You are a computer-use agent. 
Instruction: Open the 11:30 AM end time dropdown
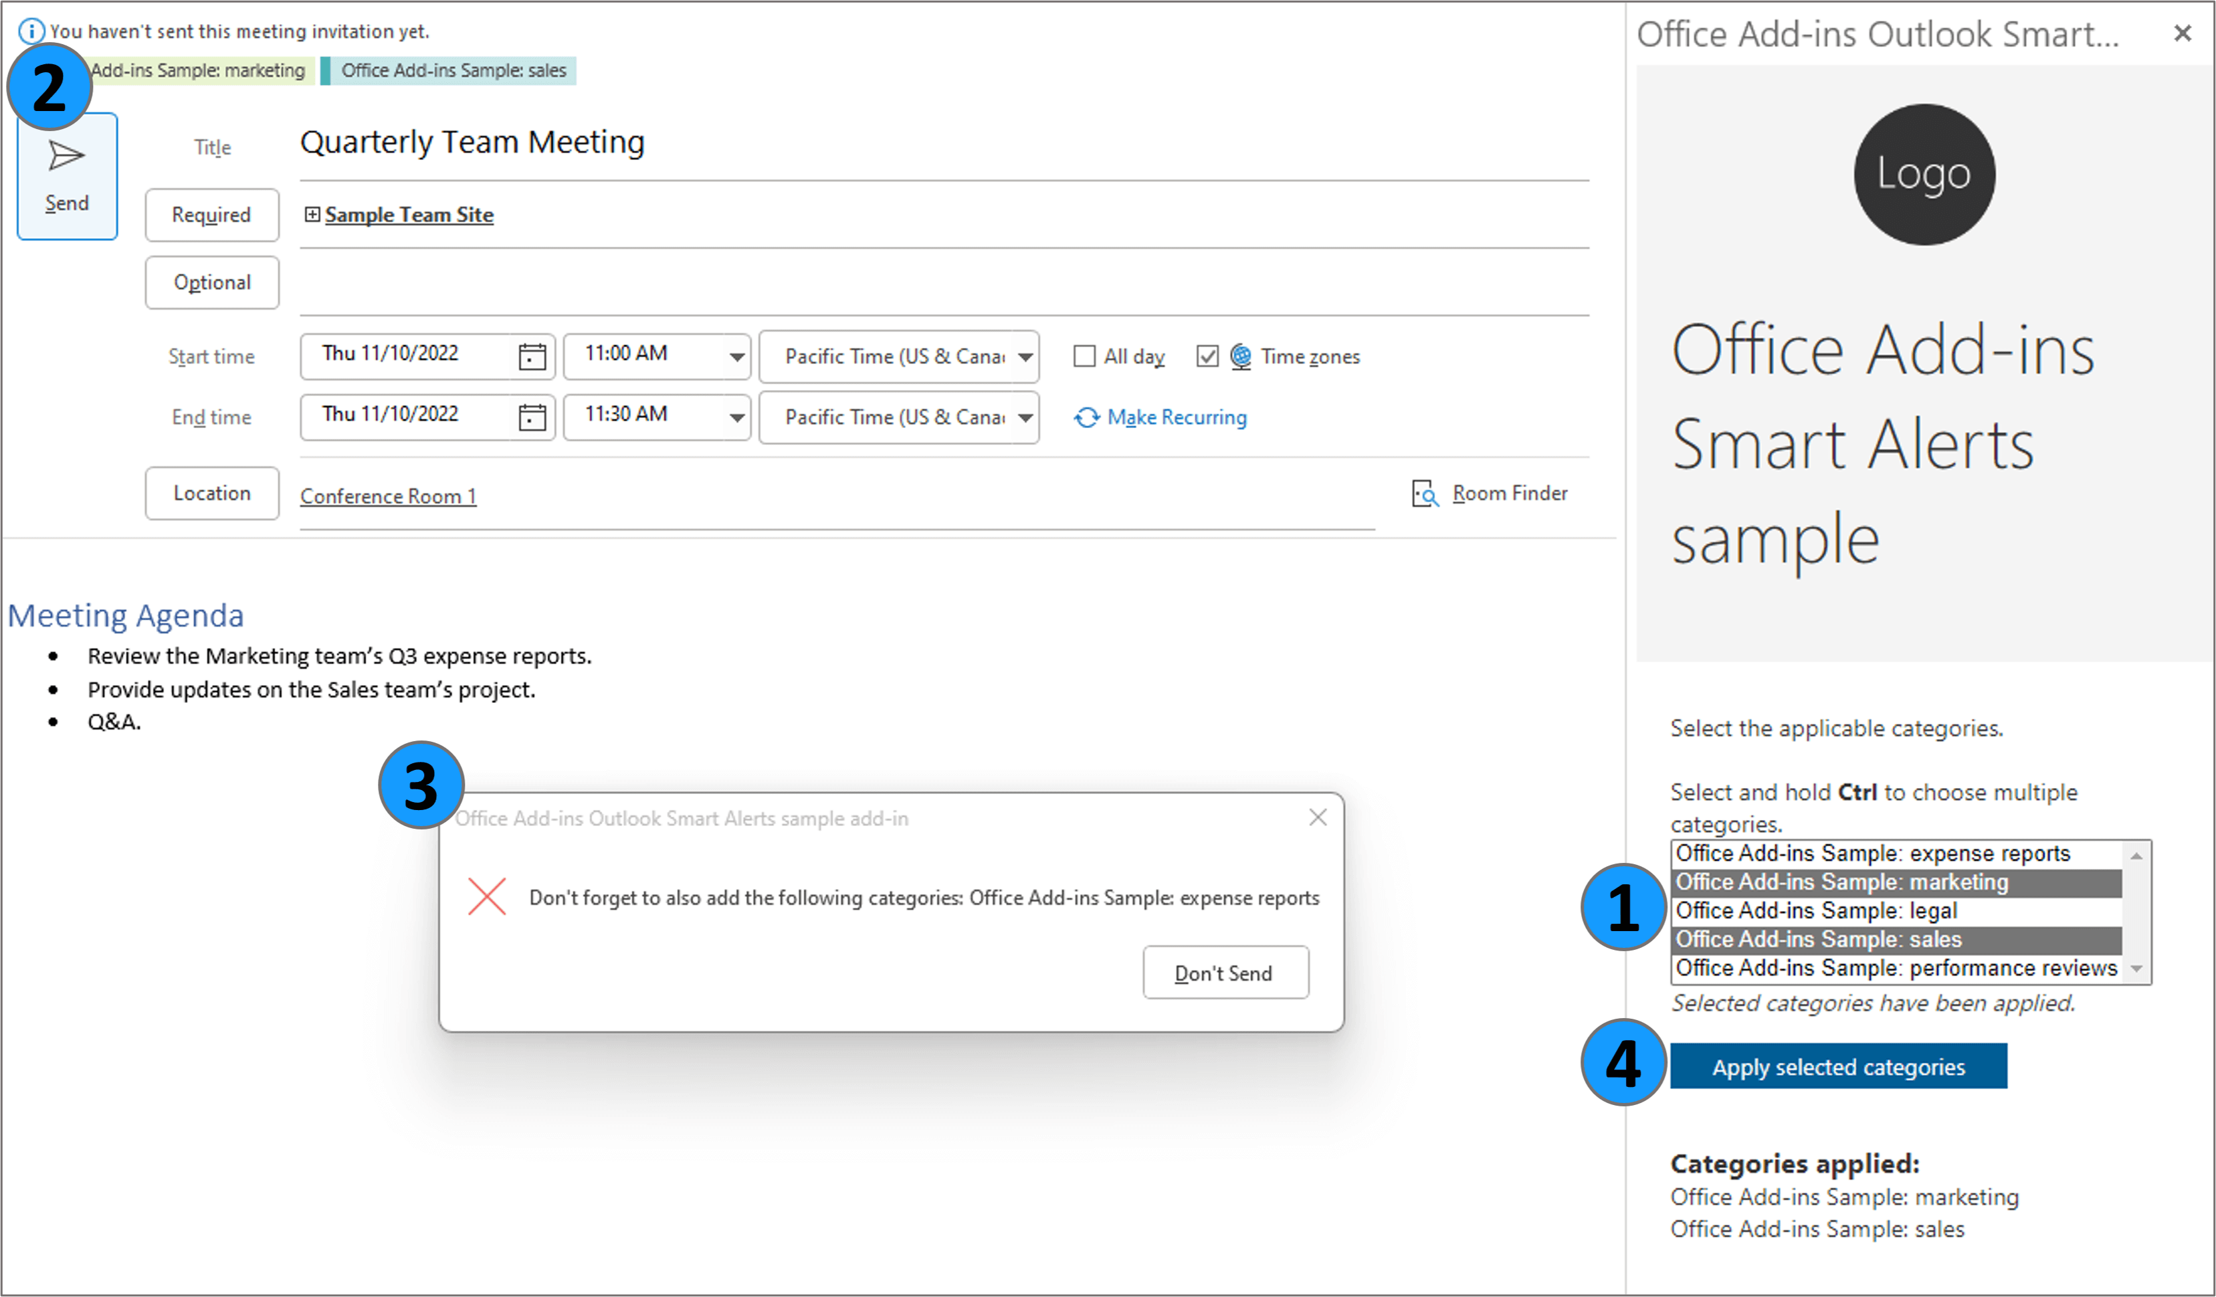[x=737, y=417]
